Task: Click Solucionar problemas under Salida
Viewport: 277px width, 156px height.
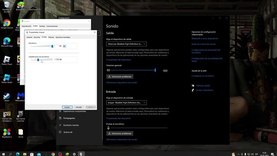Action: 120,77
